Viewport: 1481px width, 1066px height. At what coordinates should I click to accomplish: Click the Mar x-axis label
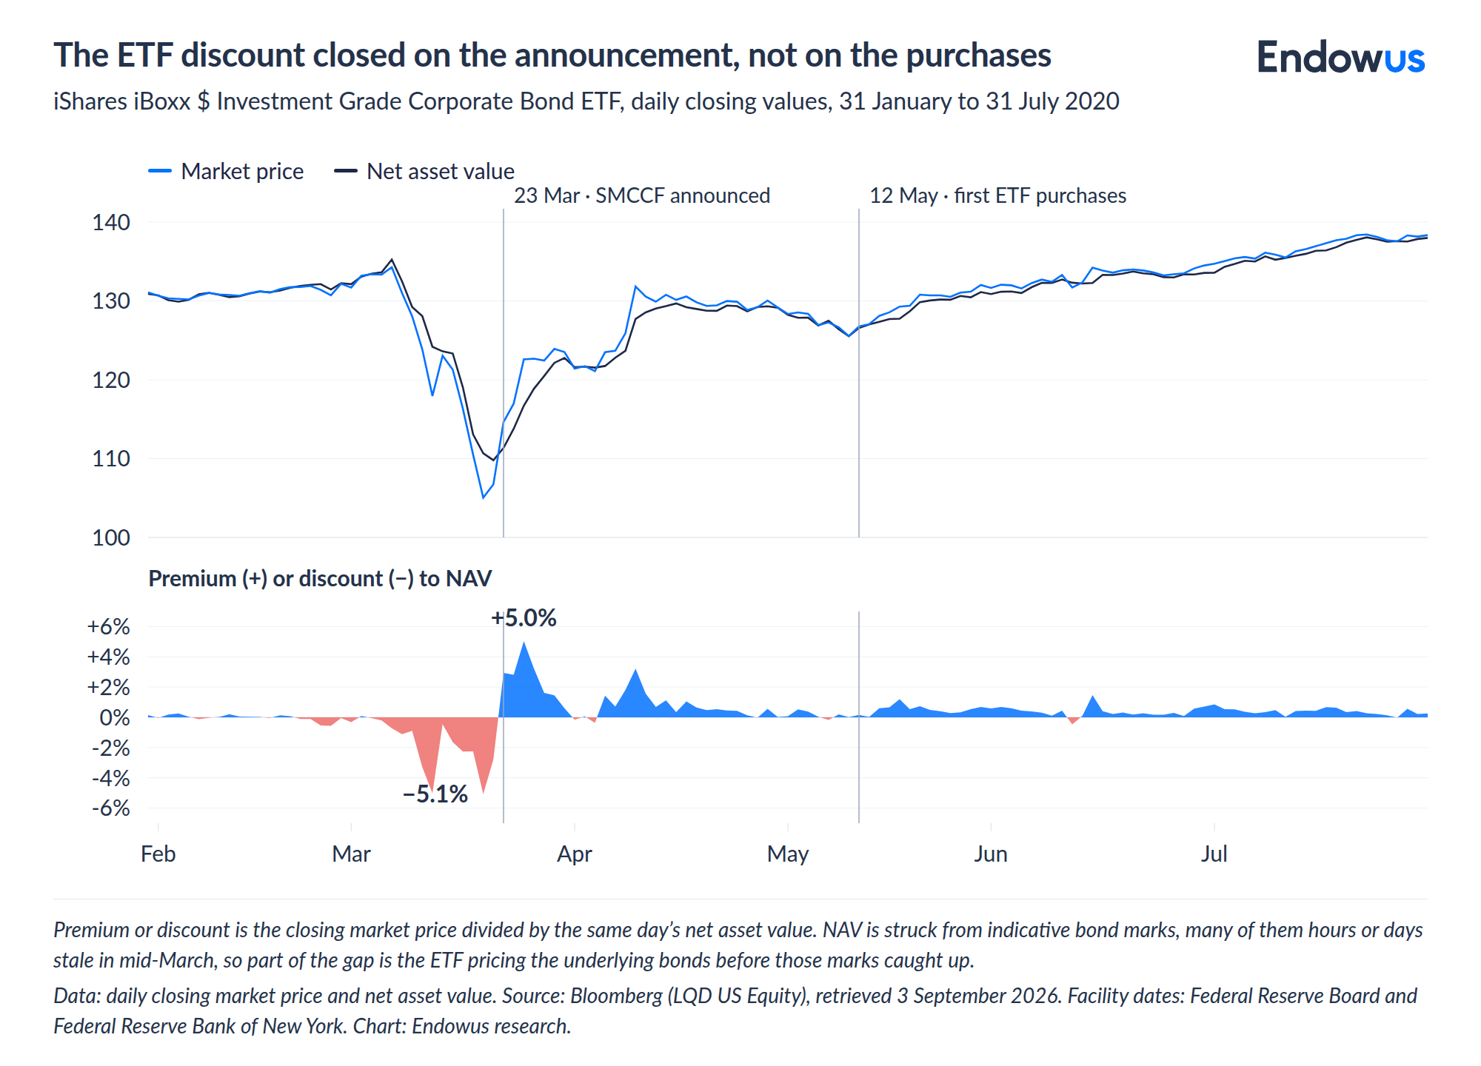click(x=351, y=854)
